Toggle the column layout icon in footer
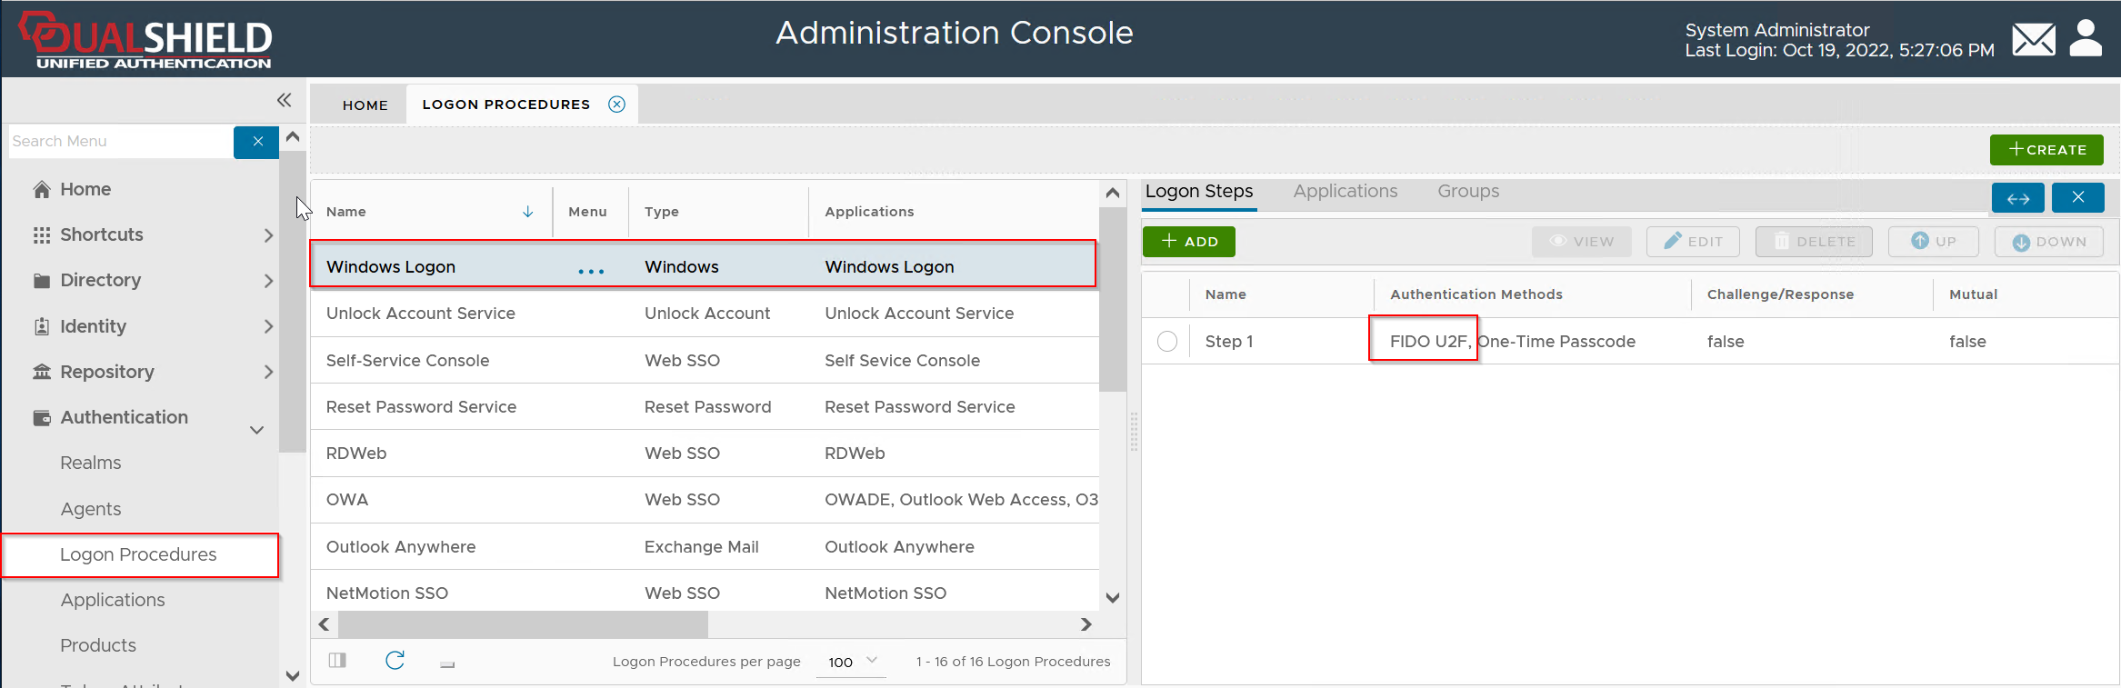Screen dimensions: 2121x688 (337, 661)
